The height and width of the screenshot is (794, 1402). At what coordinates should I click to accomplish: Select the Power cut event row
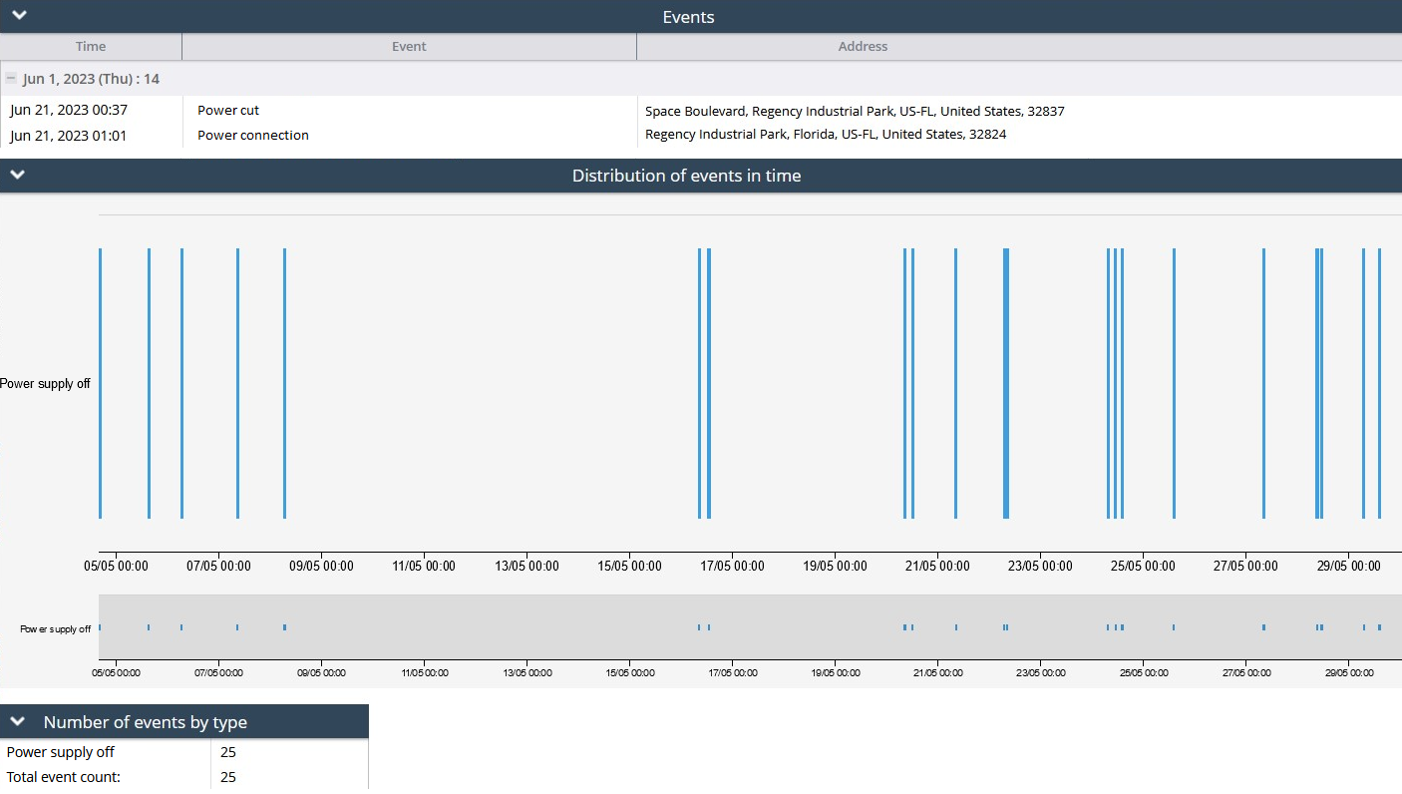tap(228, 111)
